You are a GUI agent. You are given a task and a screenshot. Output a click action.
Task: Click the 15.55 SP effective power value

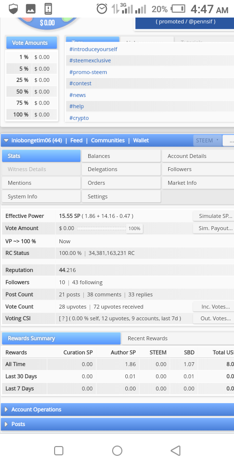pos(70,216)
